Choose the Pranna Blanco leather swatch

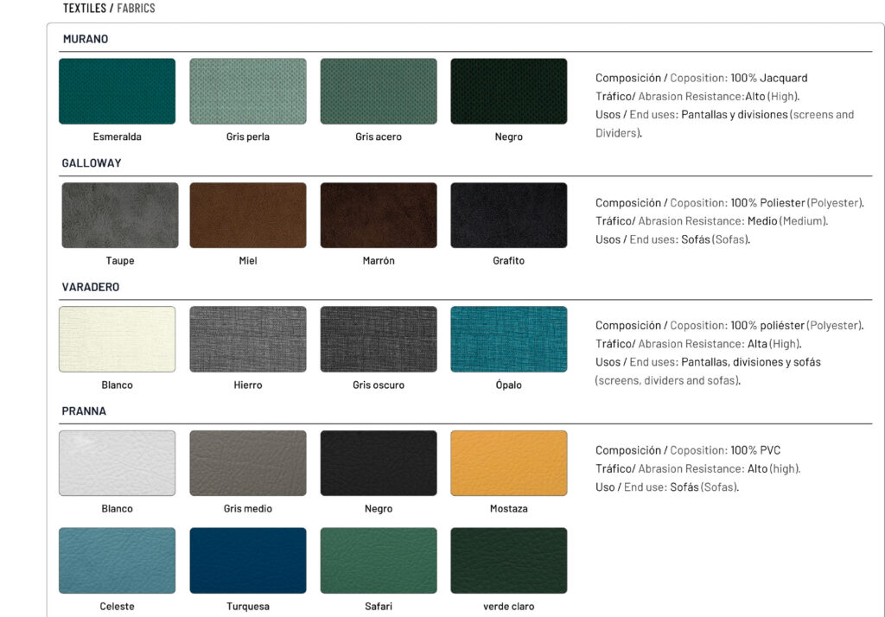[117, 463]
